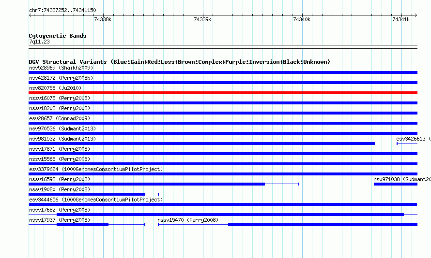
Task: Click the 74338k ruler mark
Action: 103,19
